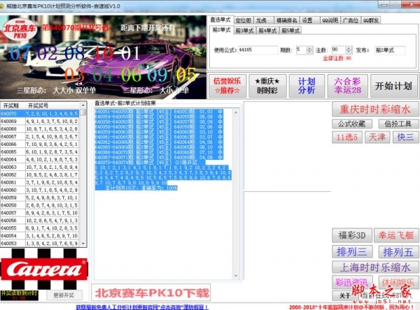Select draw row 640060

[40, 190]
